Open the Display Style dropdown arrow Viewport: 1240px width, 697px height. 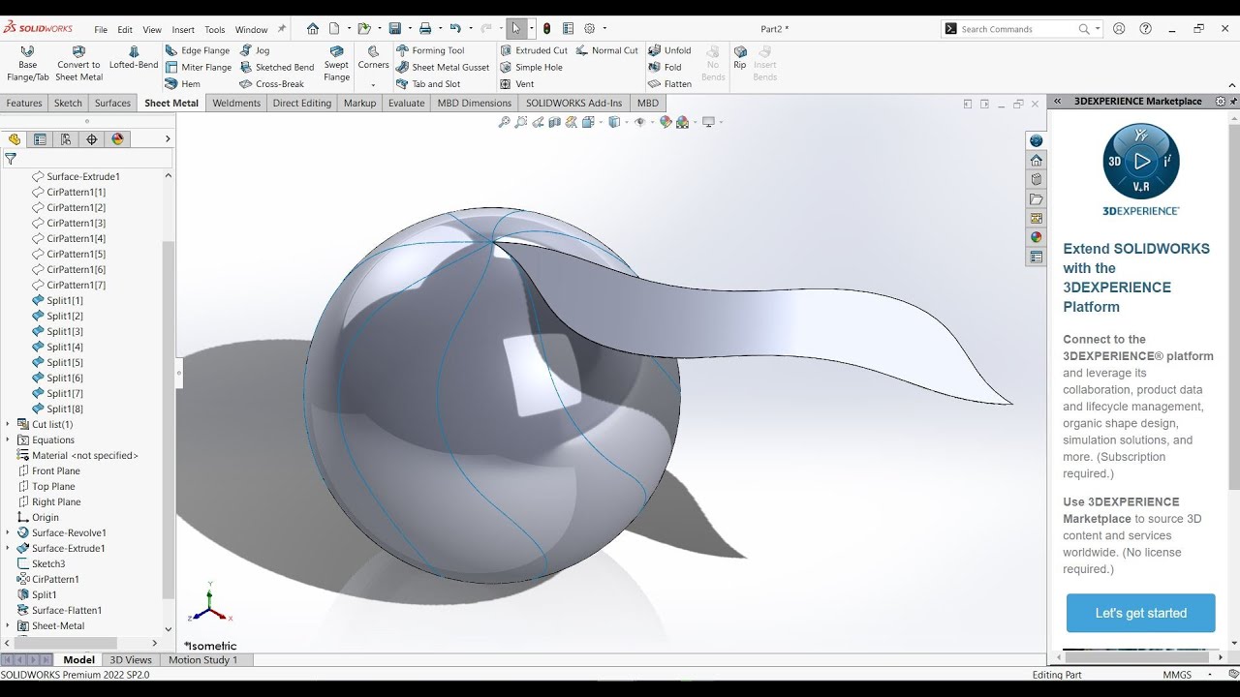(627, 122)
